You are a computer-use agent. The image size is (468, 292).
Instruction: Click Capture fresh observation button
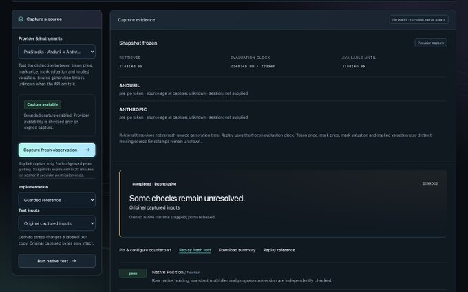click(56, 150)
